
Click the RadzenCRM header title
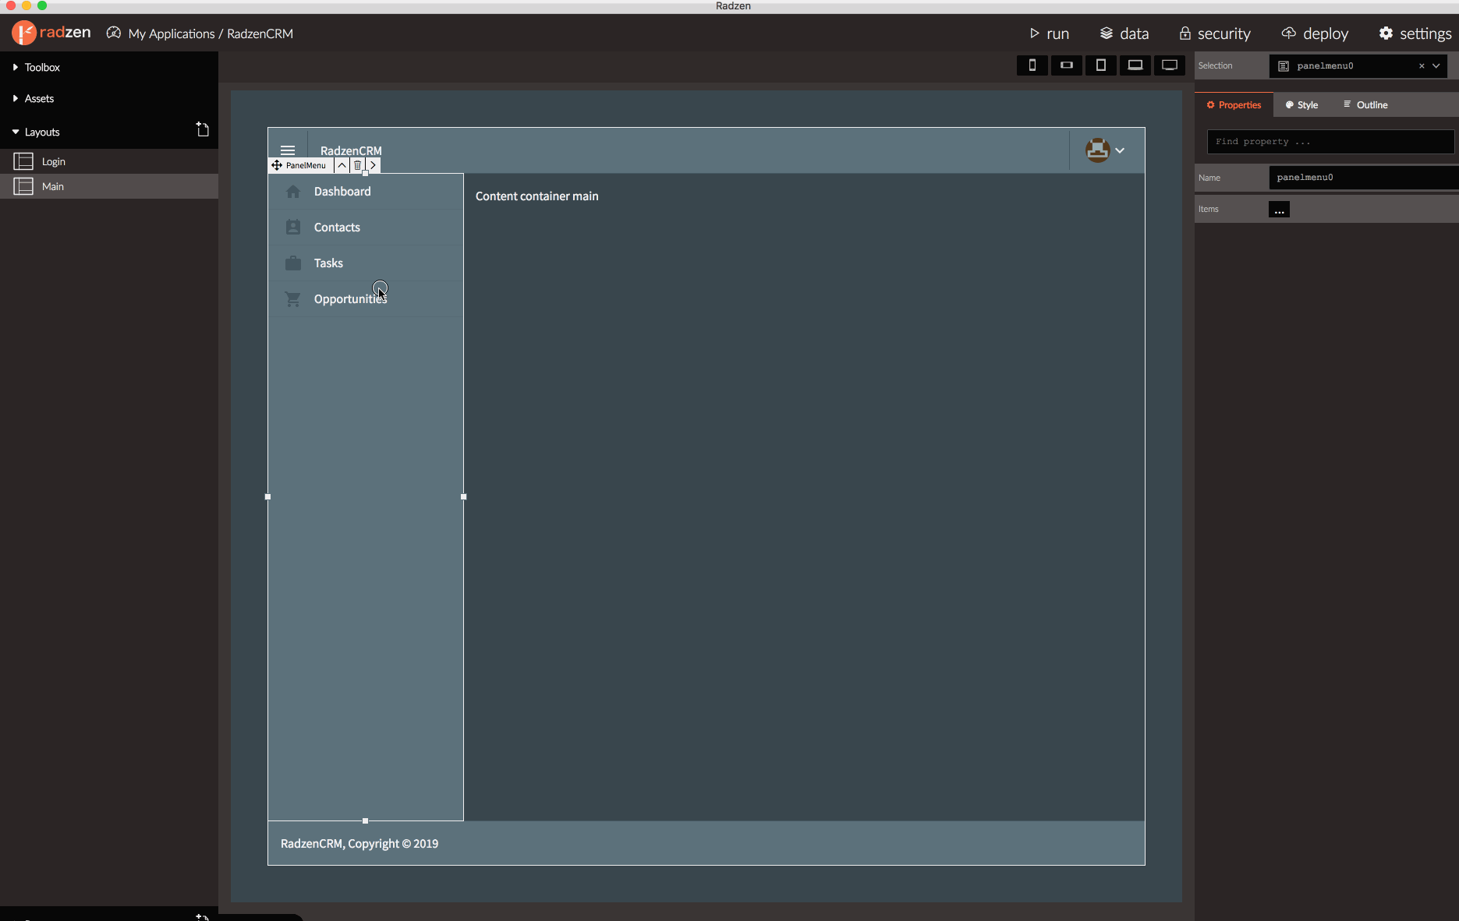point(351,150)
